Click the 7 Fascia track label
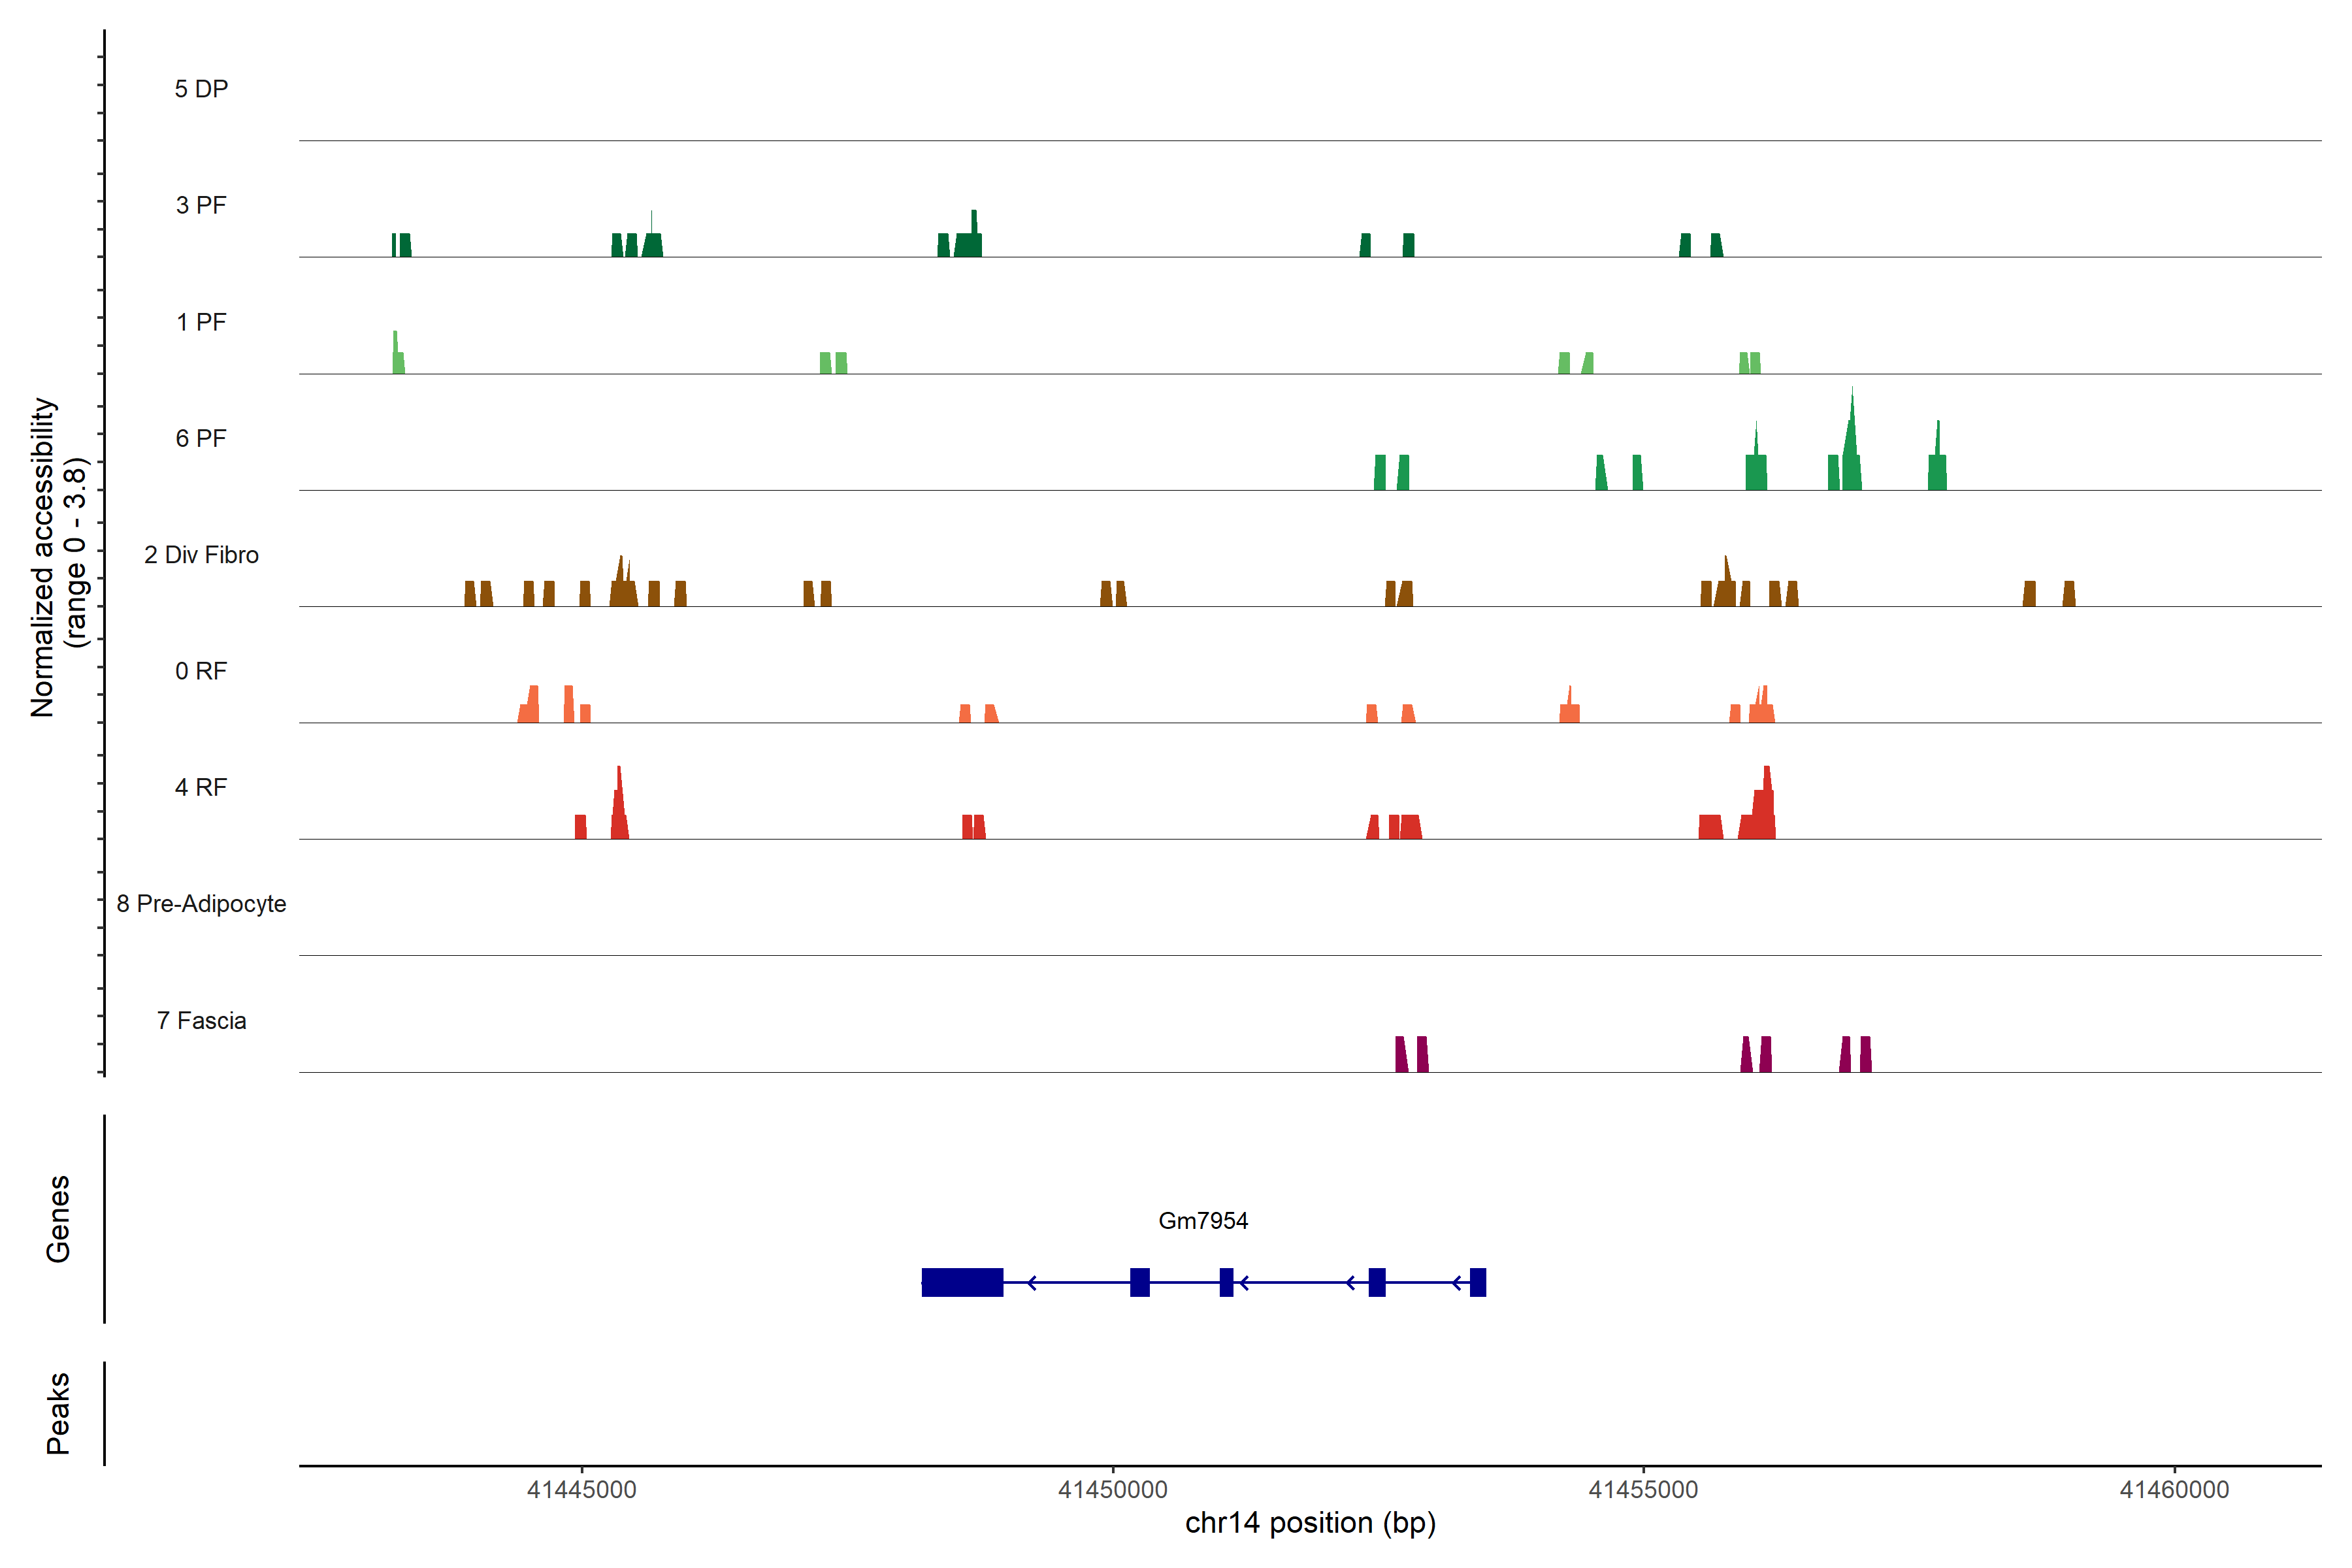Image resolution: width=2352 pixels, height=1568 pixels. pyautogui.click(x=201, y=1020)
